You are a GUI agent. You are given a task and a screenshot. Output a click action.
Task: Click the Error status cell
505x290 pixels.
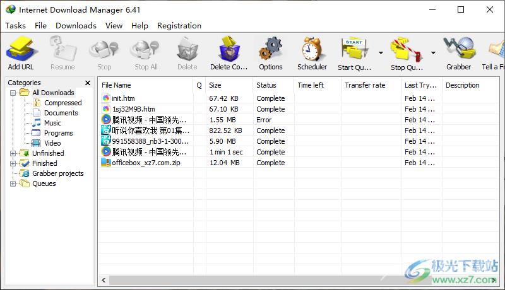click(x=264, y=120)
